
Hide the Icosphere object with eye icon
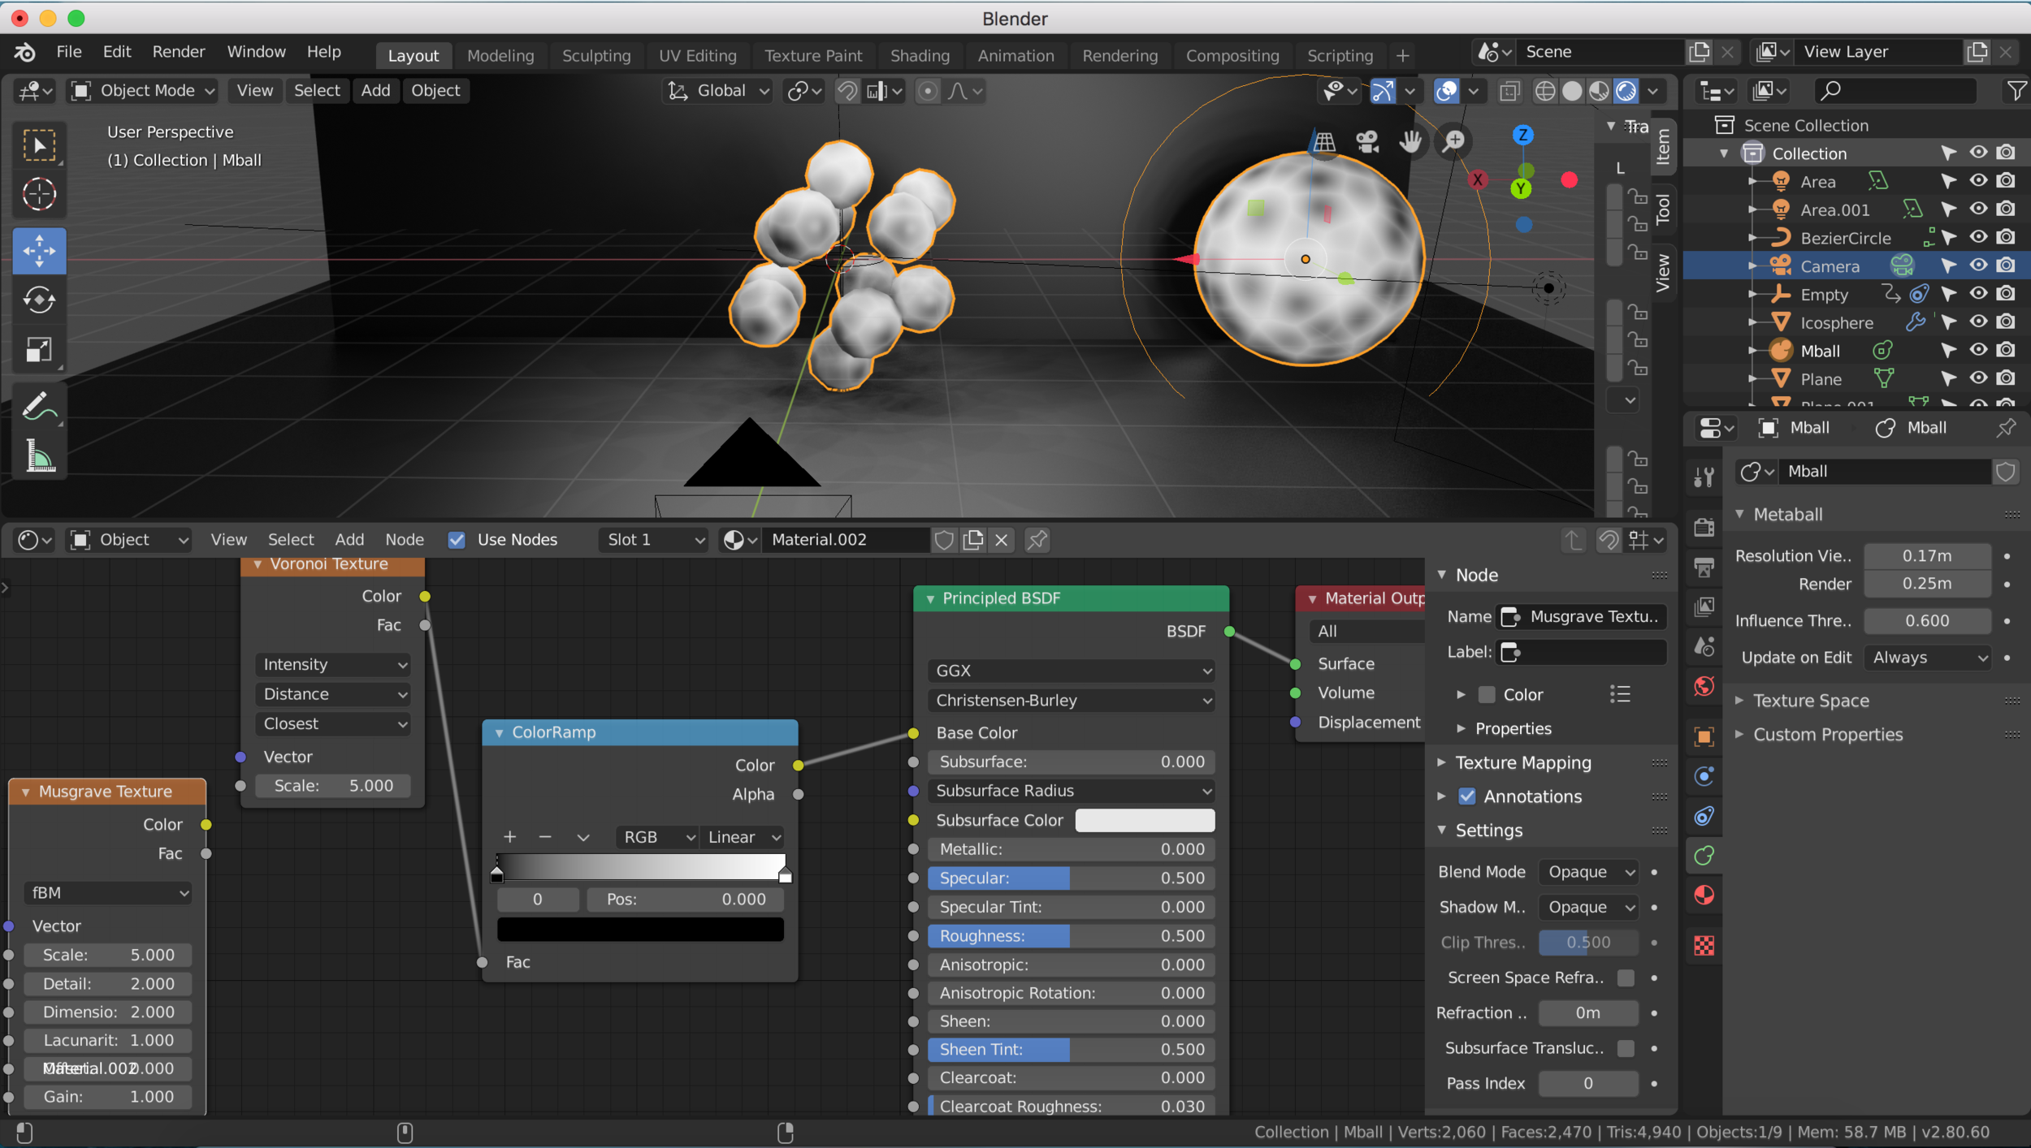click(1978, 322)
